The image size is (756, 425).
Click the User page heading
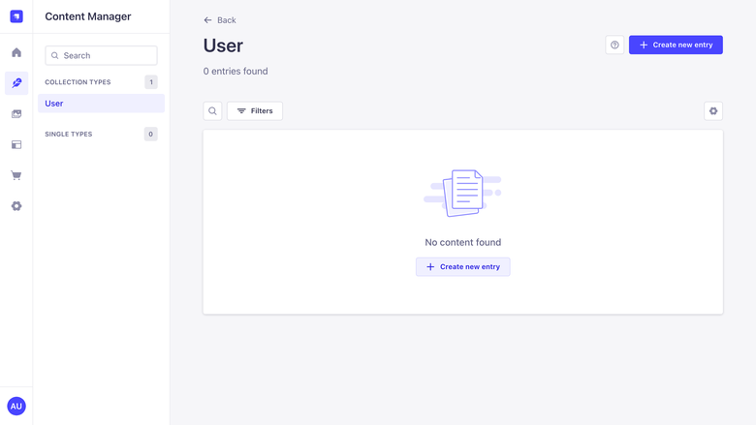223,46
